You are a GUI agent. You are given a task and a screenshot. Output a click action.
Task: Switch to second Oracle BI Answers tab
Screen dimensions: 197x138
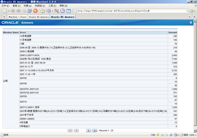[63, 17]
